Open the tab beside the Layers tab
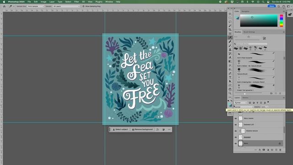The width and height of the screenshot is (293, 165). click(x=245, y=98)
